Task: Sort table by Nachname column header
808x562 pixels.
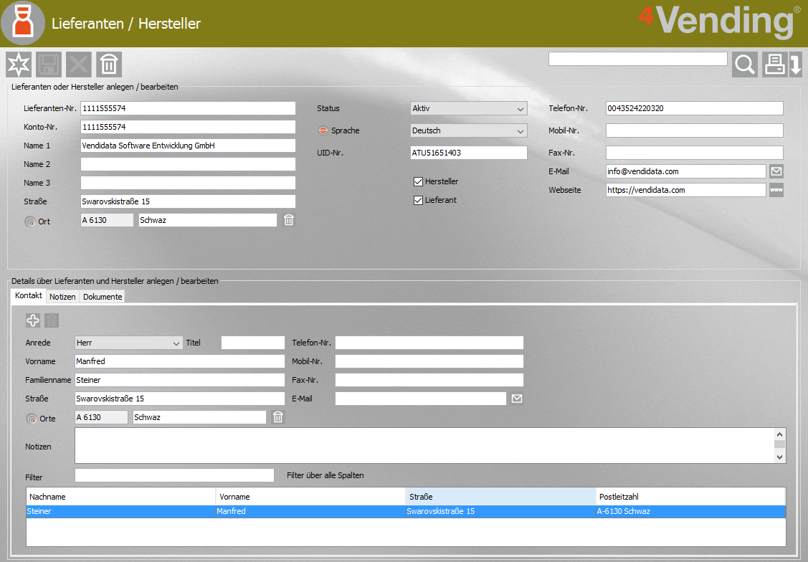Action: (x=120, y=497)
